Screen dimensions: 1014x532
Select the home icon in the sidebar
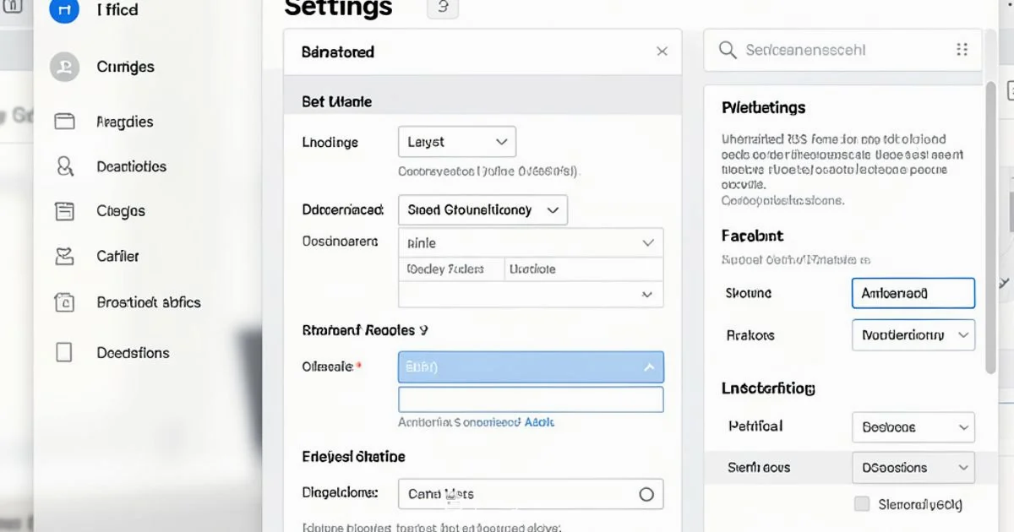pos(63,10)
